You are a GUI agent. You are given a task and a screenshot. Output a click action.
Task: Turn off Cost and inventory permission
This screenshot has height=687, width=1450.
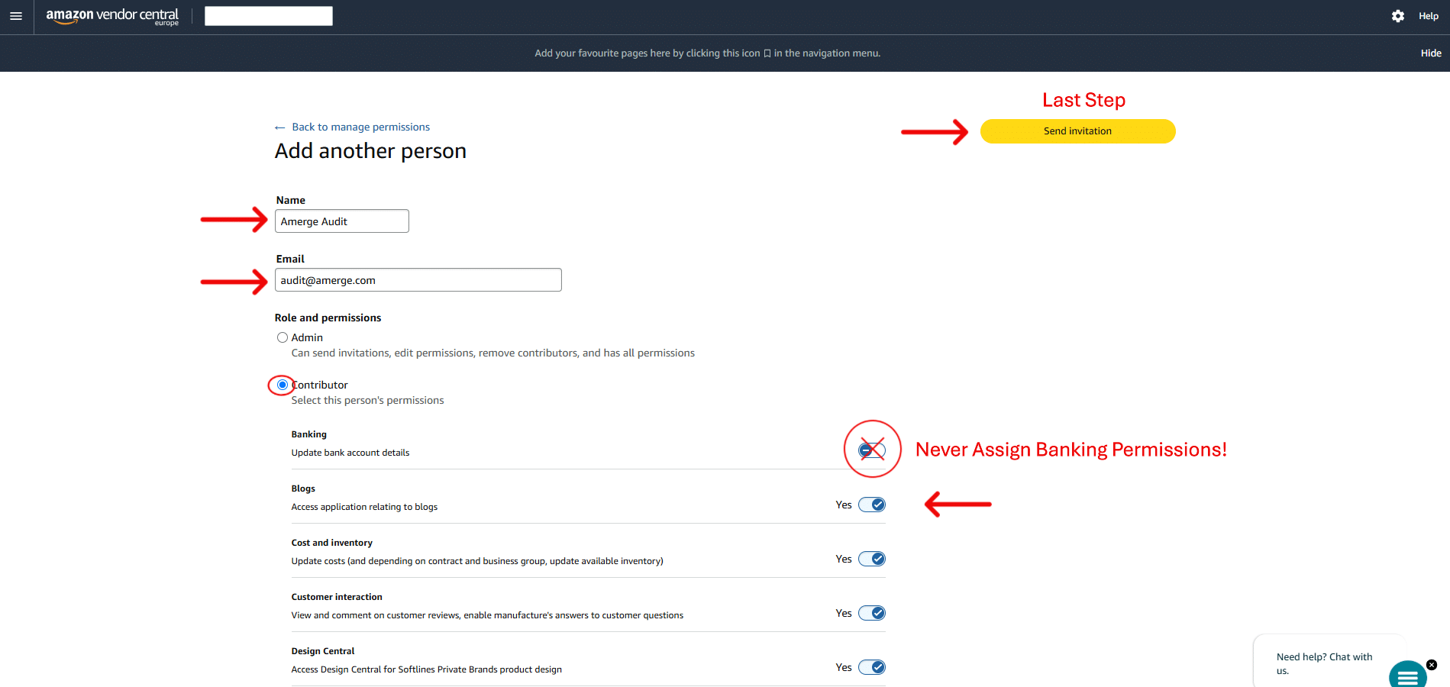coord(871,559)
